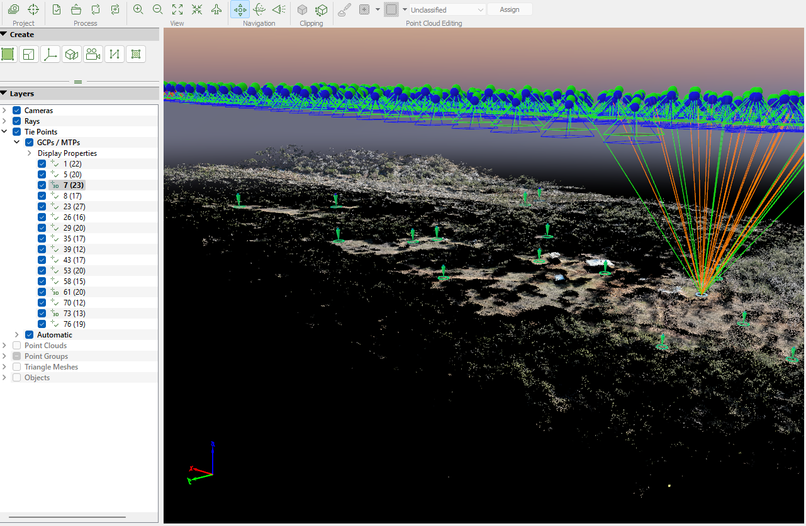Select the New Polyline tool icon
The height and width of the screenshot is (526, 806).
tap(114, 55)
